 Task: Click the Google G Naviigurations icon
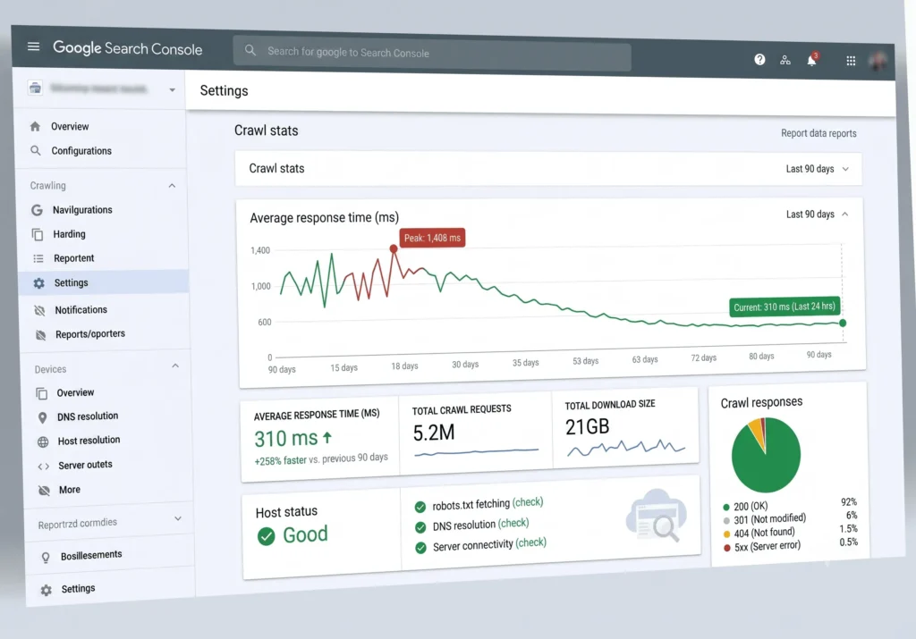click(x=37, y=210)
